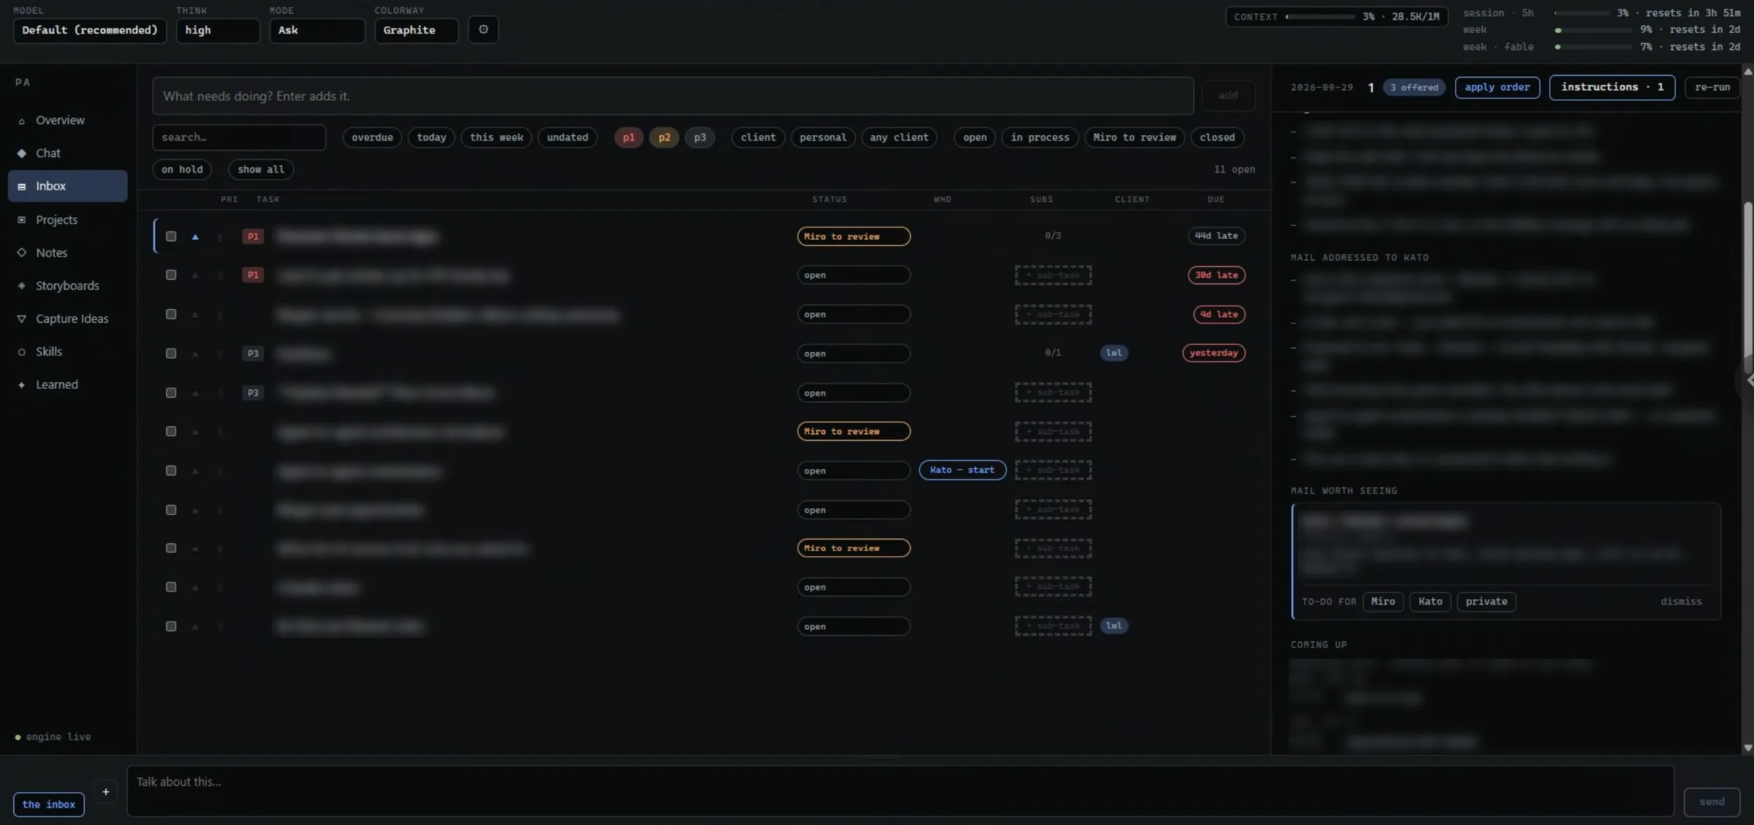Open the Model dropdown Default (recommended)

pyautogui.click(x=90, y=31)
